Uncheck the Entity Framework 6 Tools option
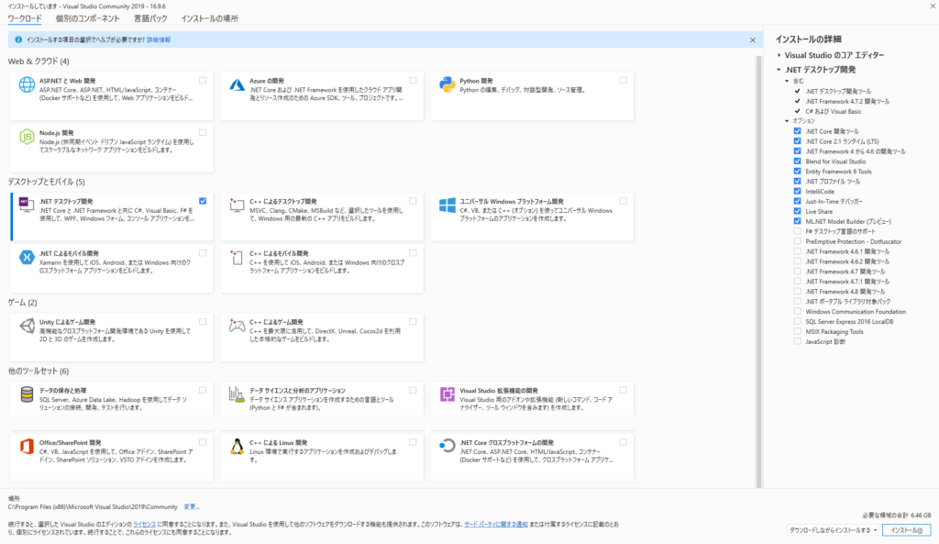 click(x=797, y=172)
